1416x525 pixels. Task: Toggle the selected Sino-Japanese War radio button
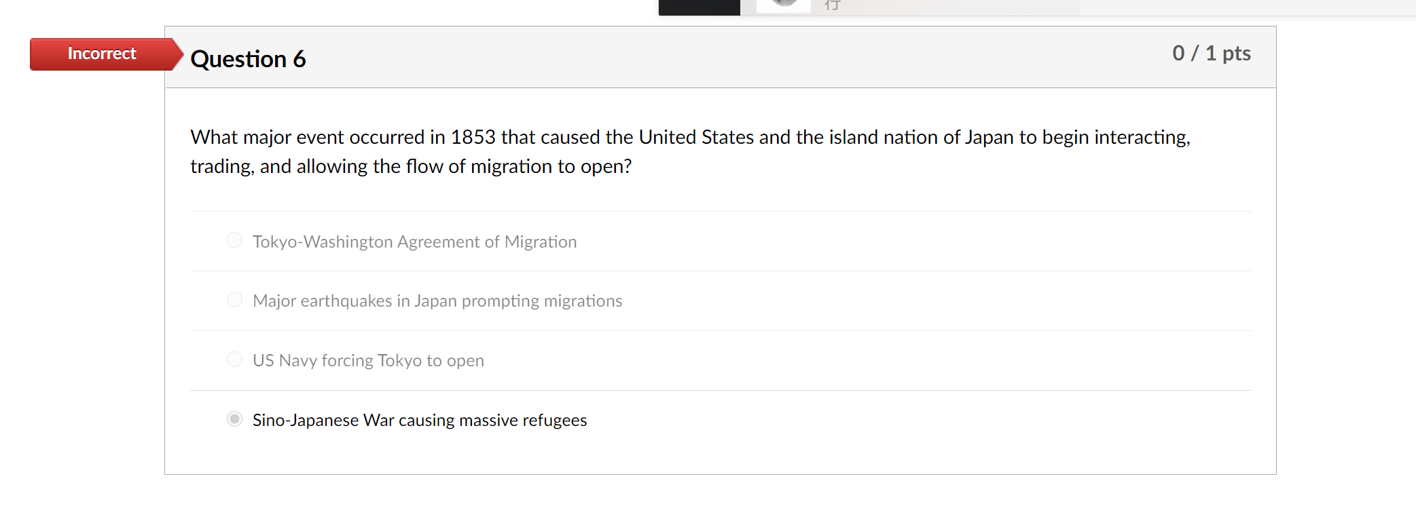click(234, 419)
